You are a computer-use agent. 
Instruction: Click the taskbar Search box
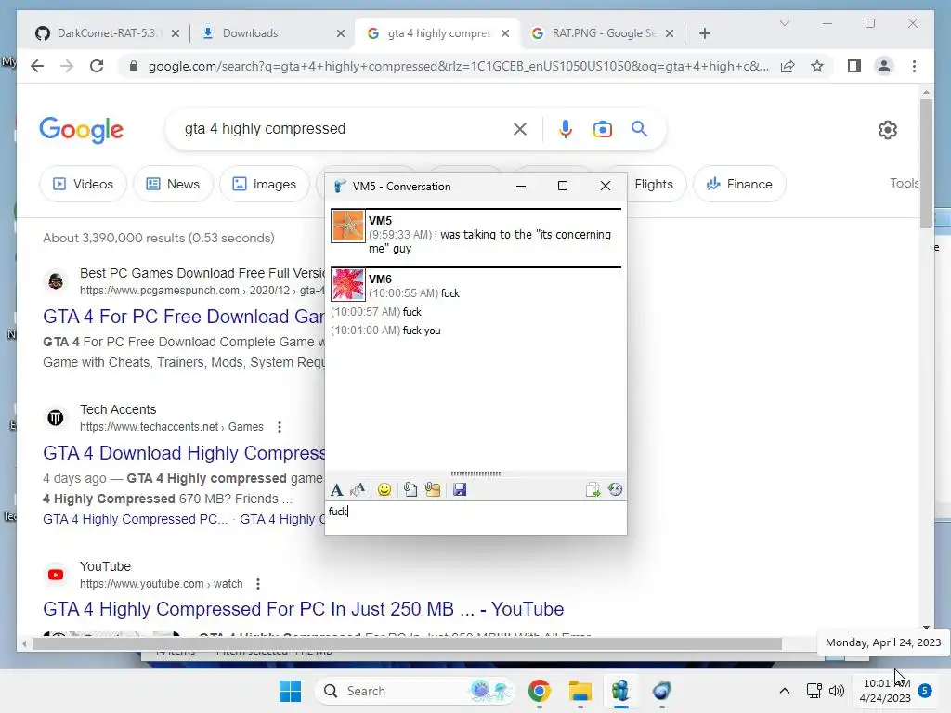coord(415,691)
